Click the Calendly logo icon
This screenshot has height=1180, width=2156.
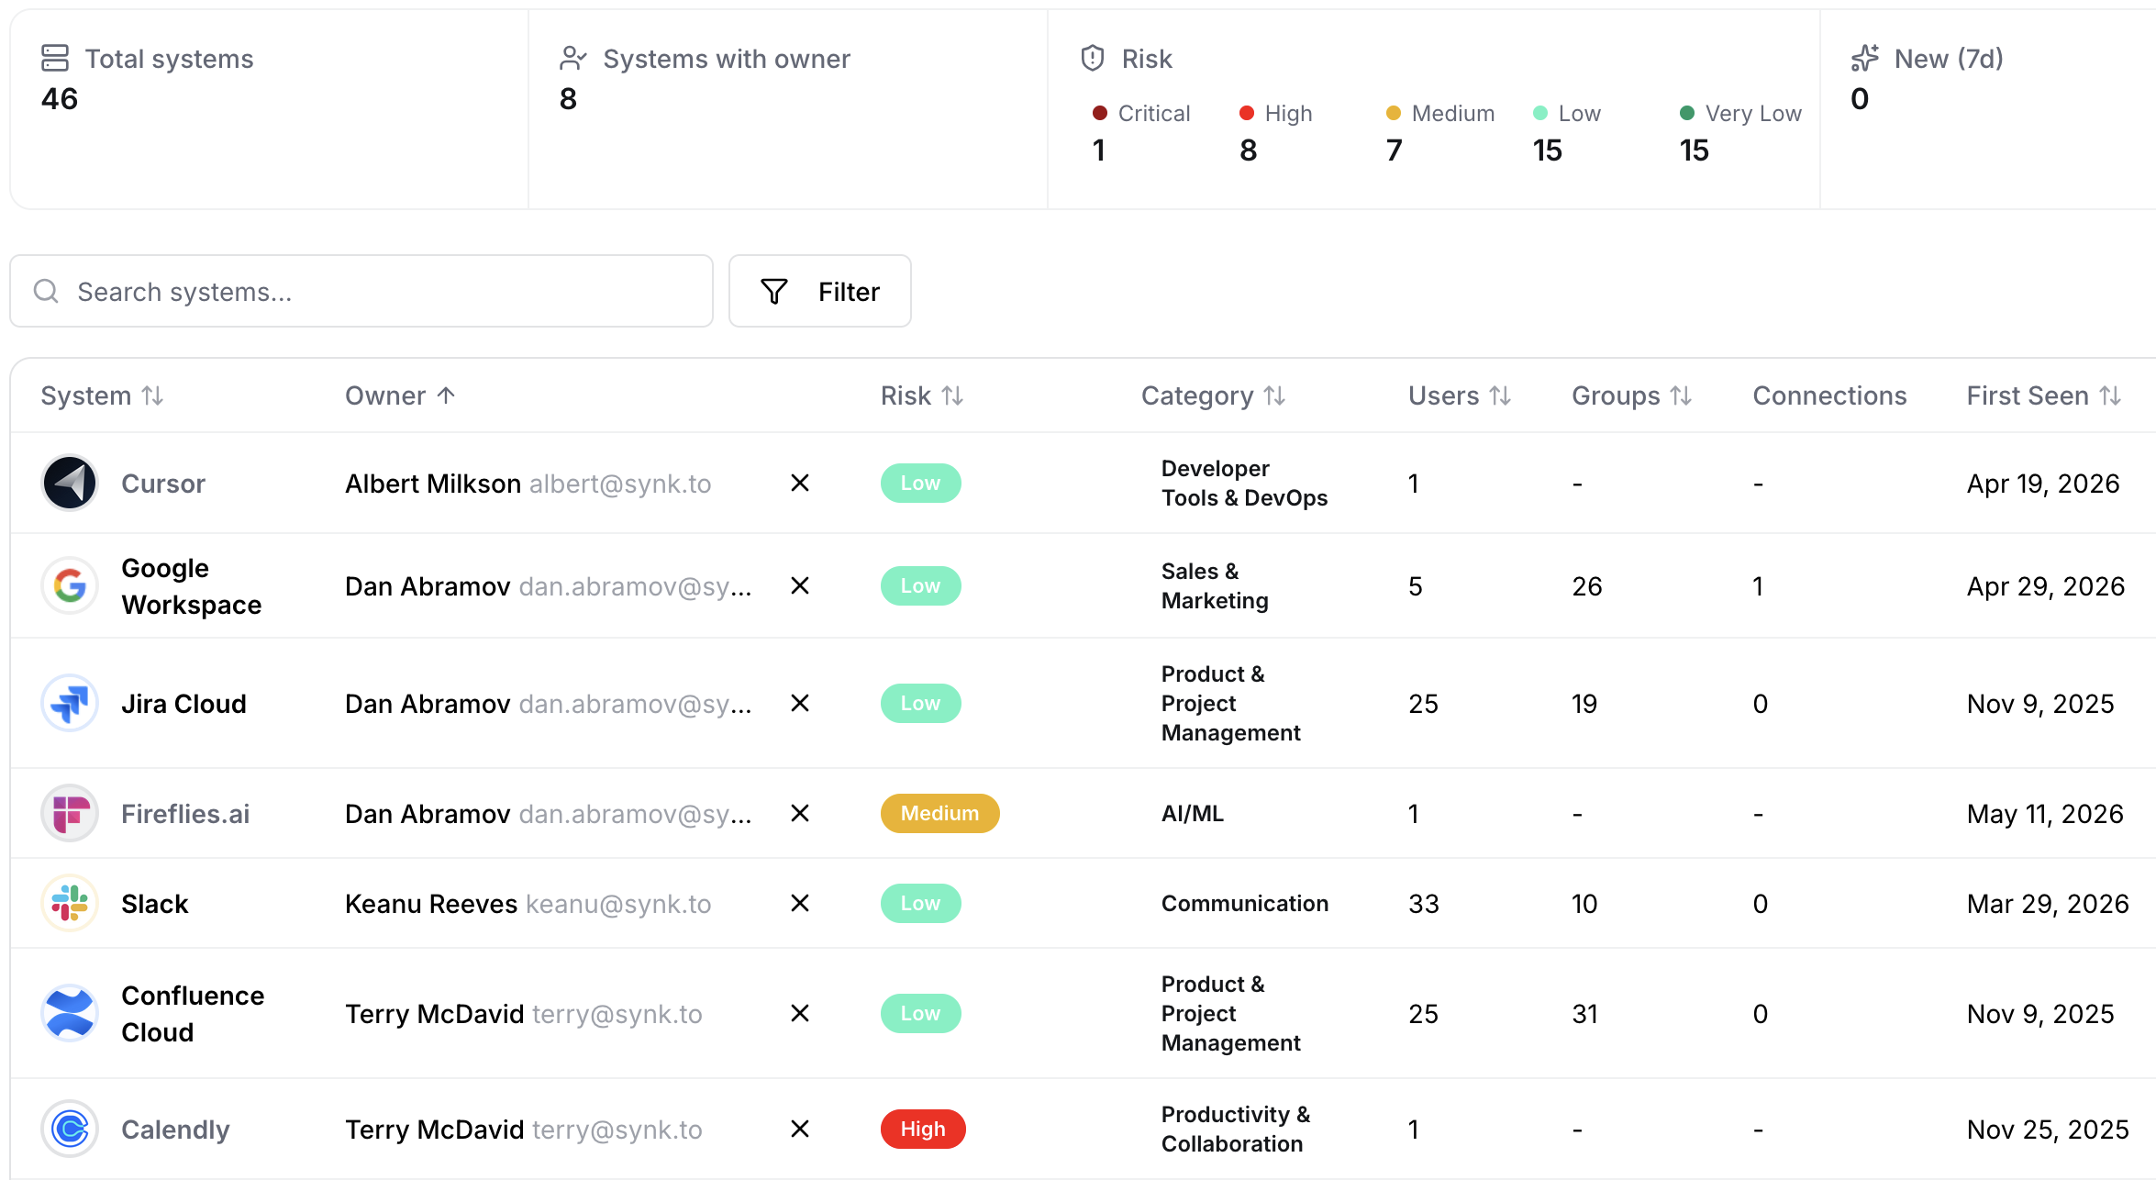coord(70,1129)
